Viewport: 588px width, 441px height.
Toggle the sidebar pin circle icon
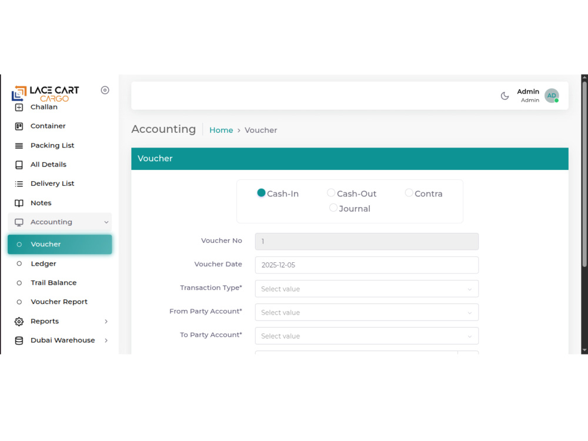point(105,90)
